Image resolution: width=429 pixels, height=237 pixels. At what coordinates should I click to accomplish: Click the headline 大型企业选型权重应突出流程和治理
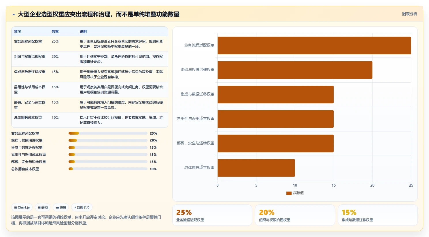[x=99, y=14]
